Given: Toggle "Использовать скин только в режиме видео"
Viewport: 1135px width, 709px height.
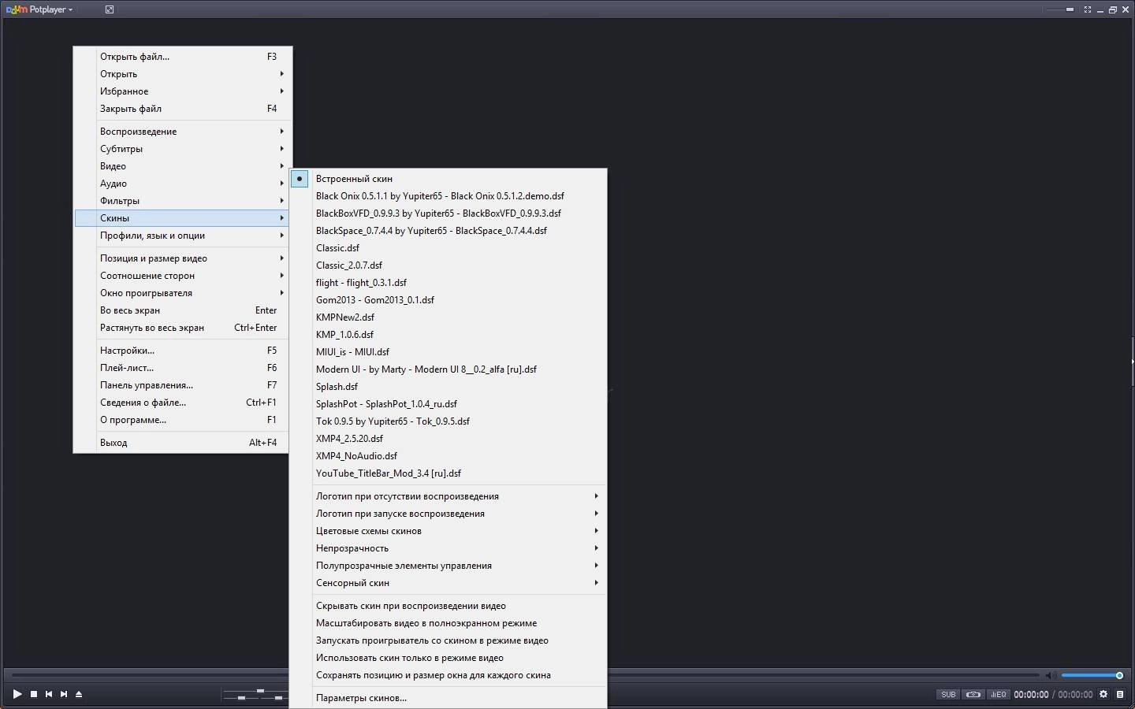Looking at the screenshot, I should coord(448,658).
